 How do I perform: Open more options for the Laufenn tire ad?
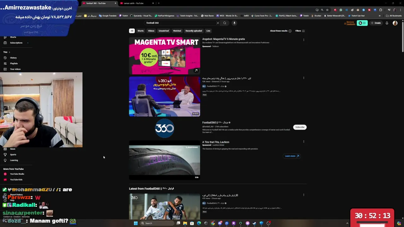pyautogui.click(x=304, y=142)
